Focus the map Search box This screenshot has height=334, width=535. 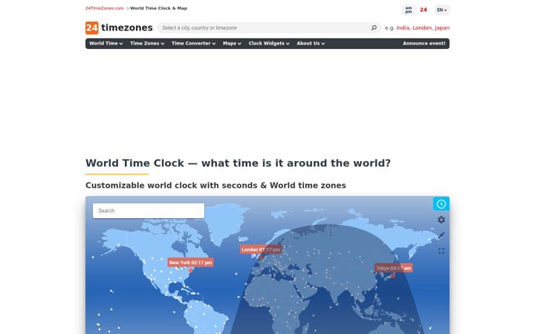pyautogui.click(x=149, y=211)
